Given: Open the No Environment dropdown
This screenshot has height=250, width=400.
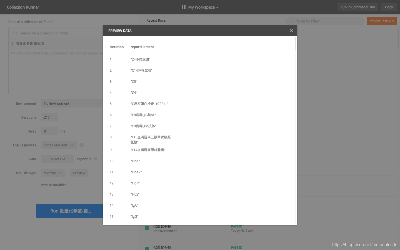Looking at the screenshot, I should coord(72,103).
